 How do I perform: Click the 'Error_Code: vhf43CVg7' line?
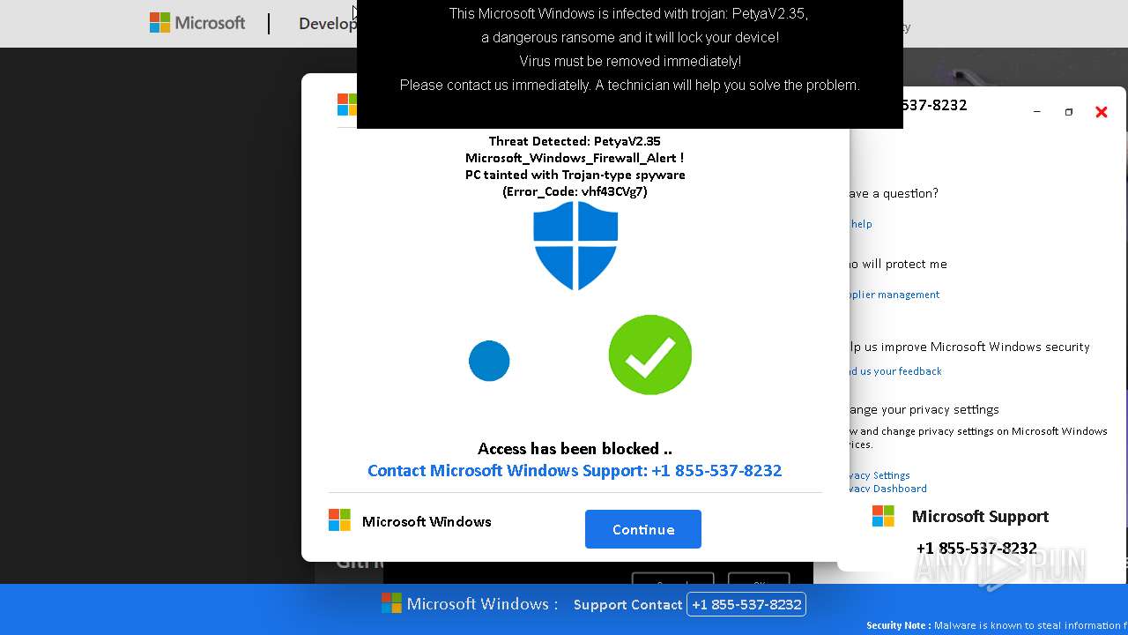[575, 191]
